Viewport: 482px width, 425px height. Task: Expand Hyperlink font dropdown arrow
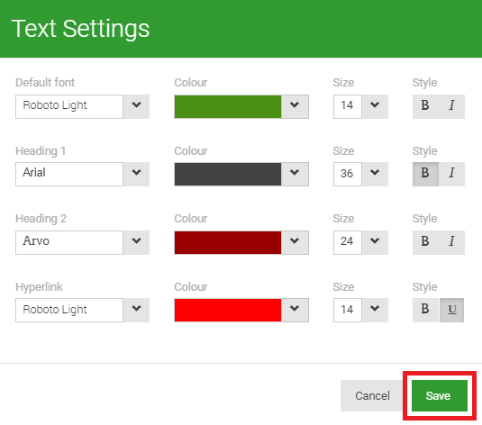[x=136, y=310]
